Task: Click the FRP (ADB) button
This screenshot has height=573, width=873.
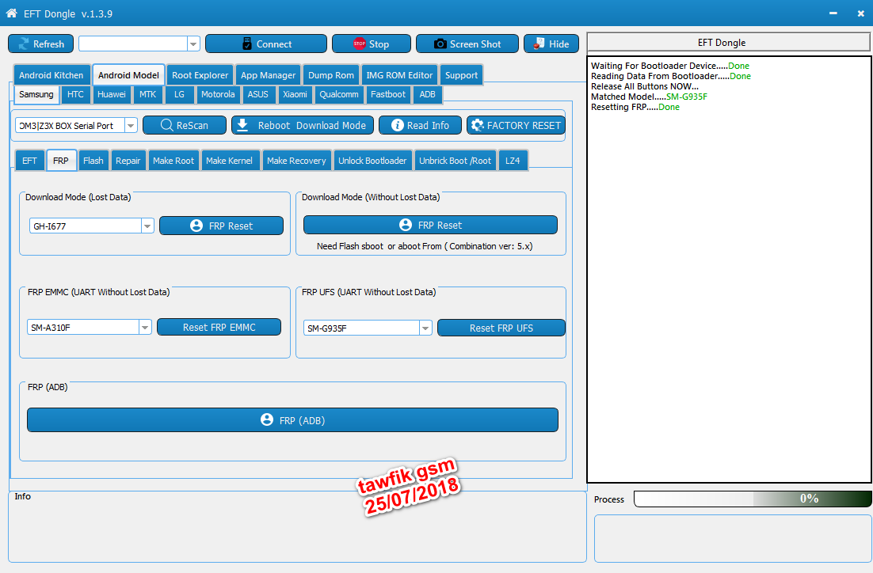Action: 292,420
